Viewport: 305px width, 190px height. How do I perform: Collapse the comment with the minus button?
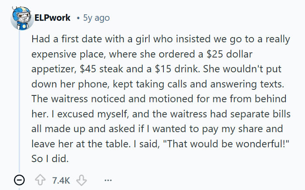(x=17, y=180)
